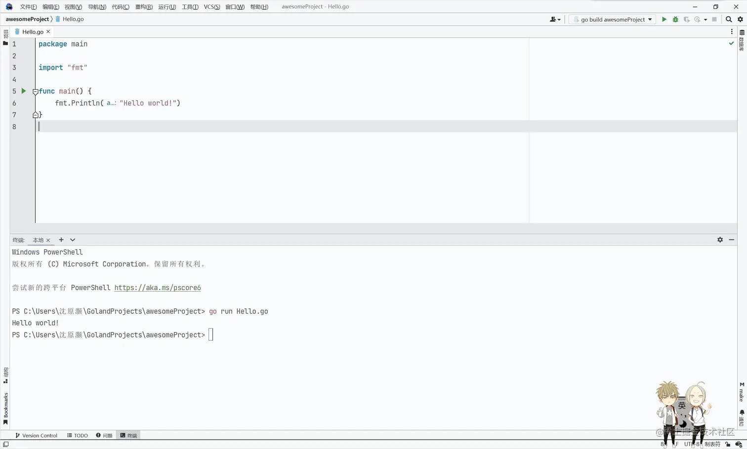This screenshot has width=747, height=449.
Task: Click the 'go run Hello.go' terminal command
Action: [x=239, y=311]
